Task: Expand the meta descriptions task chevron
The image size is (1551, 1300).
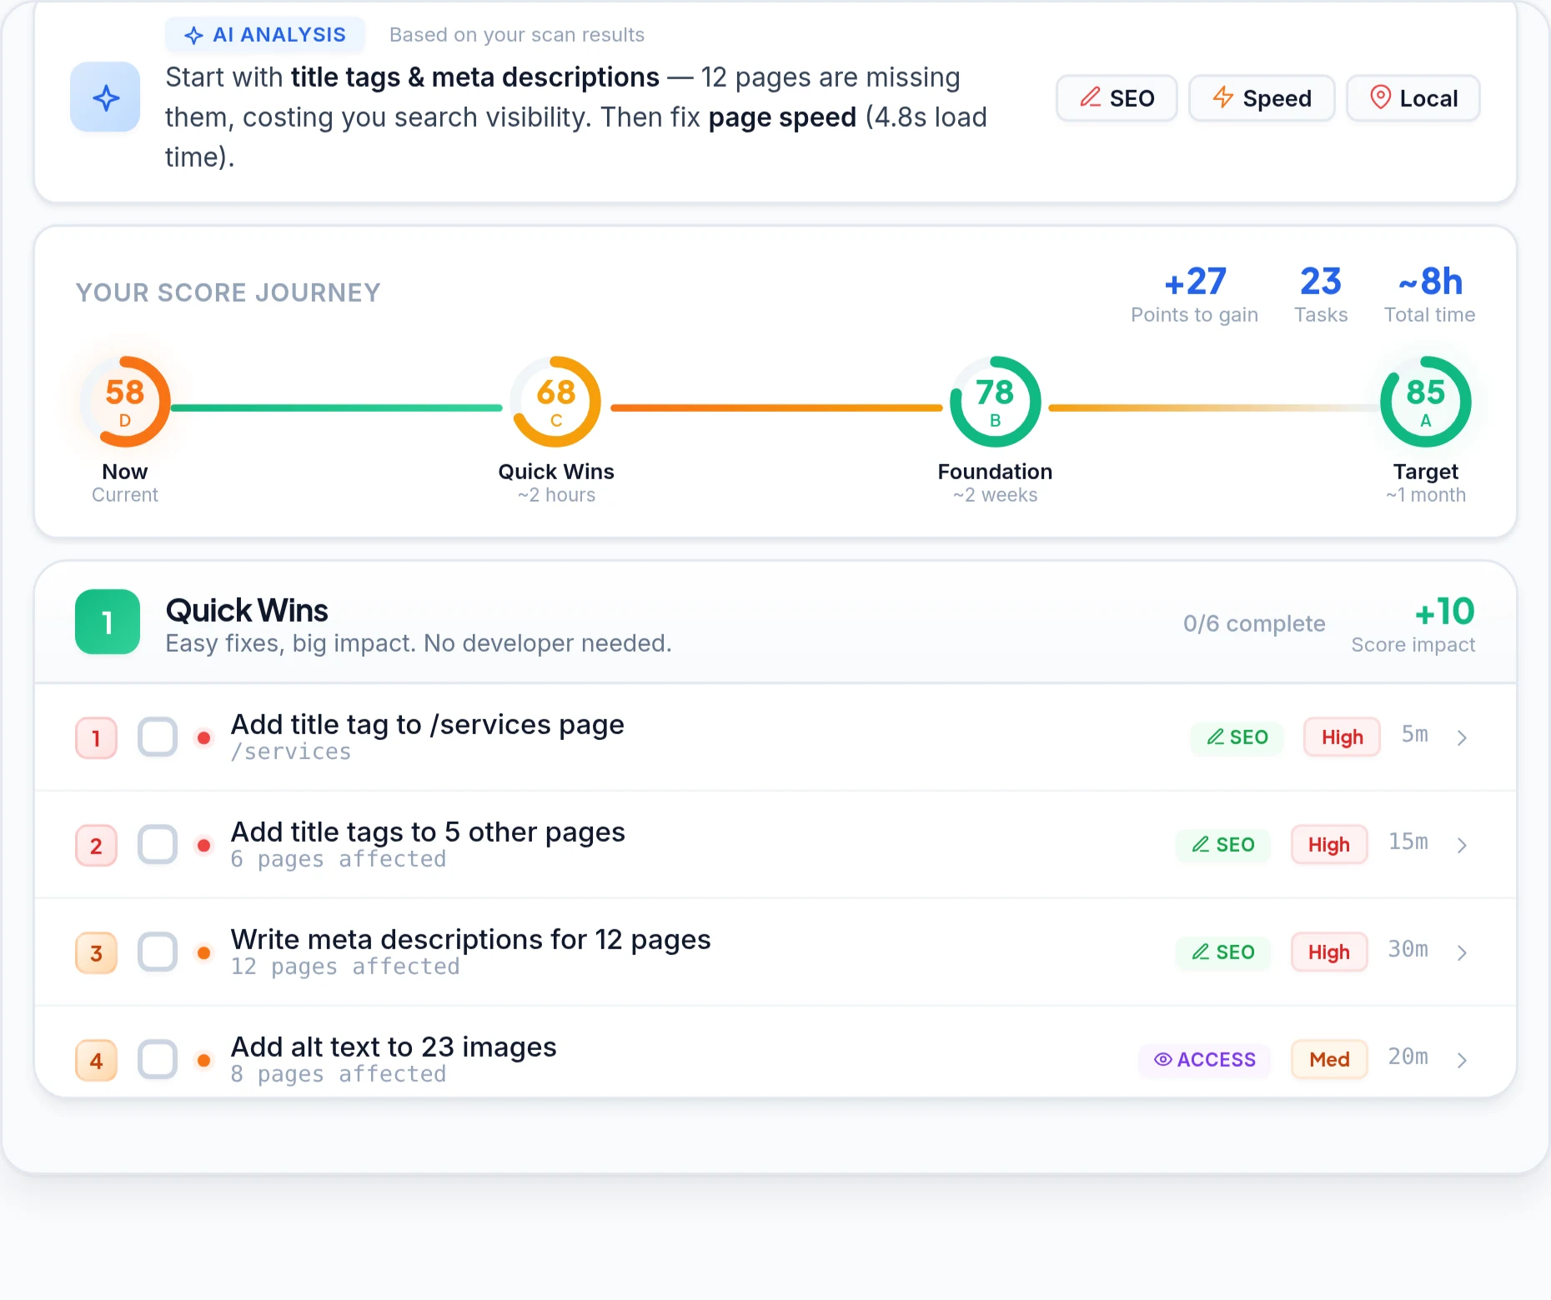Action: point(1462,952)
